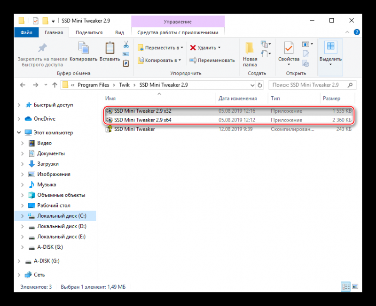The width and height of the screenshot is (376, 306).
Task: Open Свойства properties icon
Action: 289,48
